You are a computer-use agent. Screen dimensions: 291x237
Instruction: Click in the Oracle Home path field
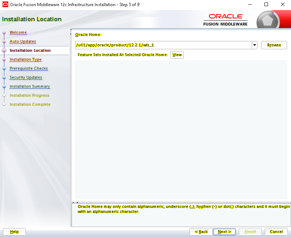click(x=164, y=45)
